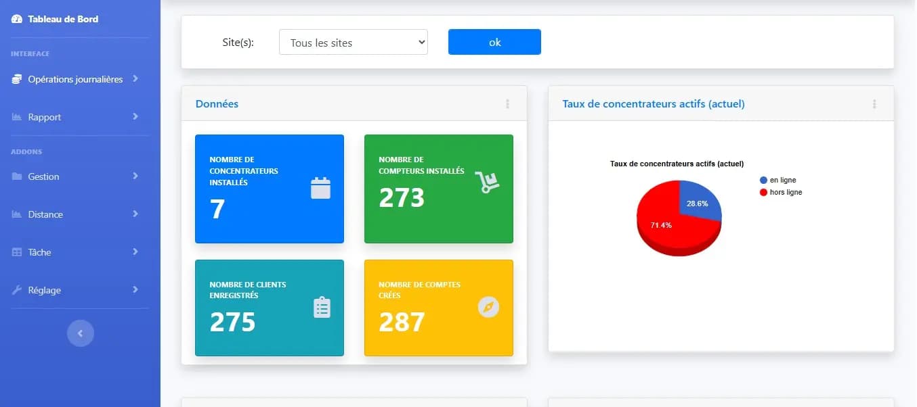Click the Opérations journalières coins icon

pos(17,79)
